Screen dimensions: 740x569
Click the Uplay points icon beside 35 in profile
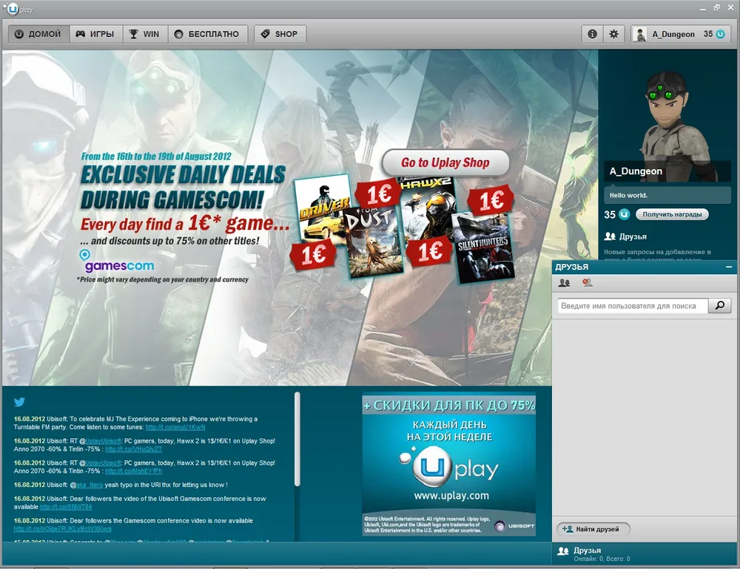pyautogui.click(x=625, y=214)
